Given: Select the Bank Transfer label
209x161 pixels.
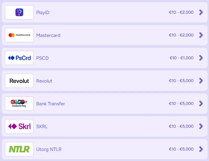Looking at the screenshot, I should pyautogui.click(x=51, y=104).
